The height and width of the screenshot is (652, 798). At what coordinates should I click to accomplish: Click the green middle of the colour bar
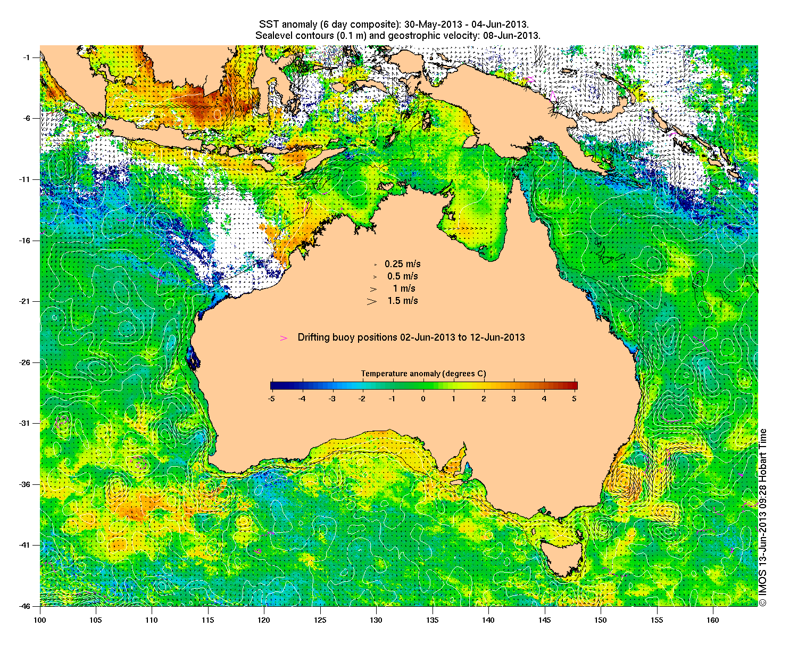point(423,386)
